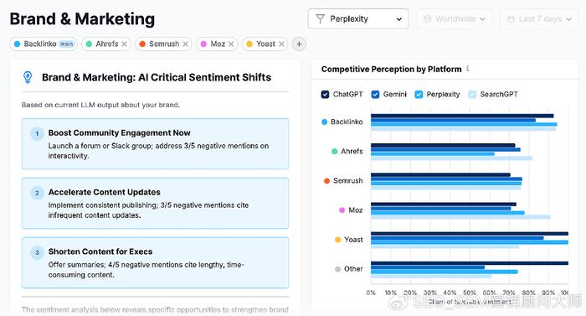Remove Ahrefs competitor with its X icon
586x316 pixels.
(x=125, y=44)
